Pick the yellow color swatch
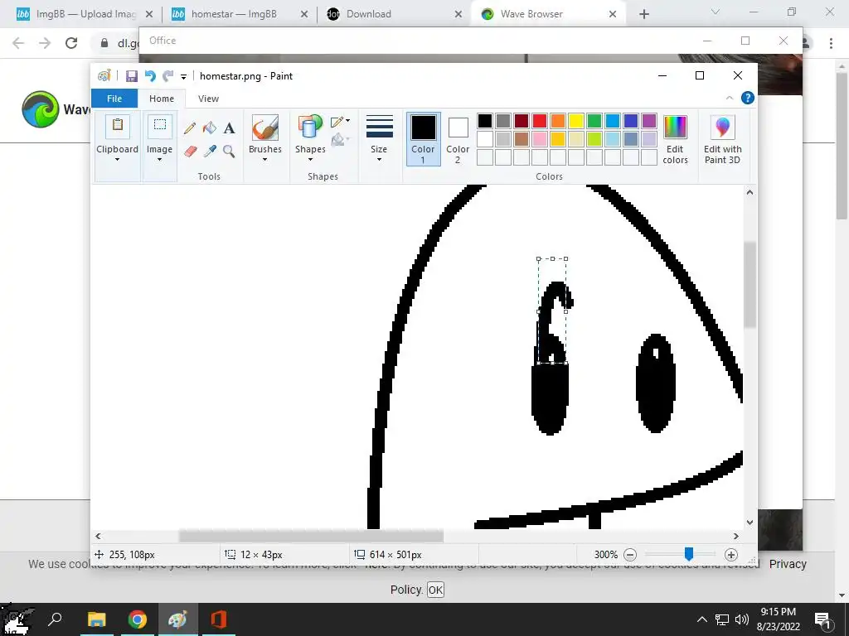 click(x=576, y=121)
